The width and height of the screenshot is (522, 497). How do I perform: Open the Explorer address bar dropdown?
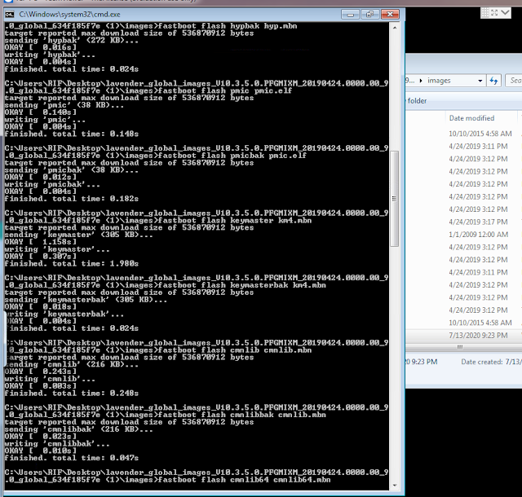[480, 81]
